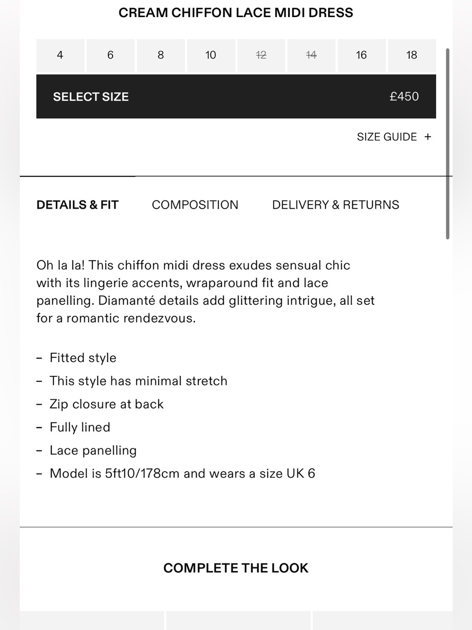The image size is (472, 630).
Task: Pick size 18
Action: click(x=412, y=55)
